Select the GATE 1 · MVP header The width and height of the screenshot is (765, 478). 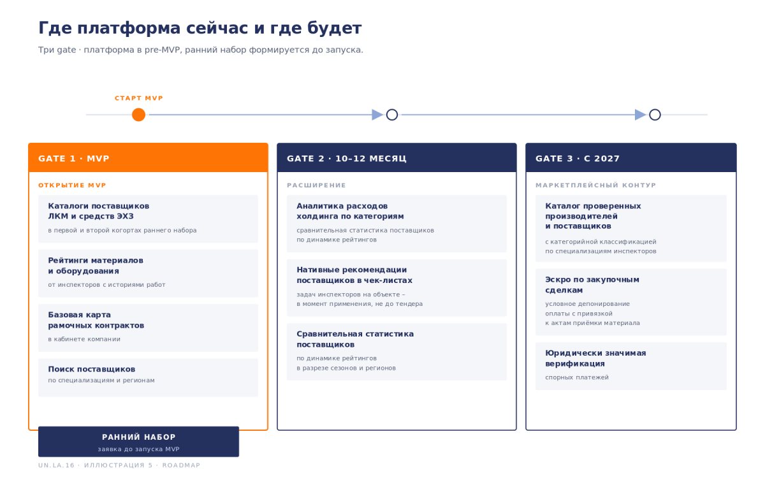148,158
